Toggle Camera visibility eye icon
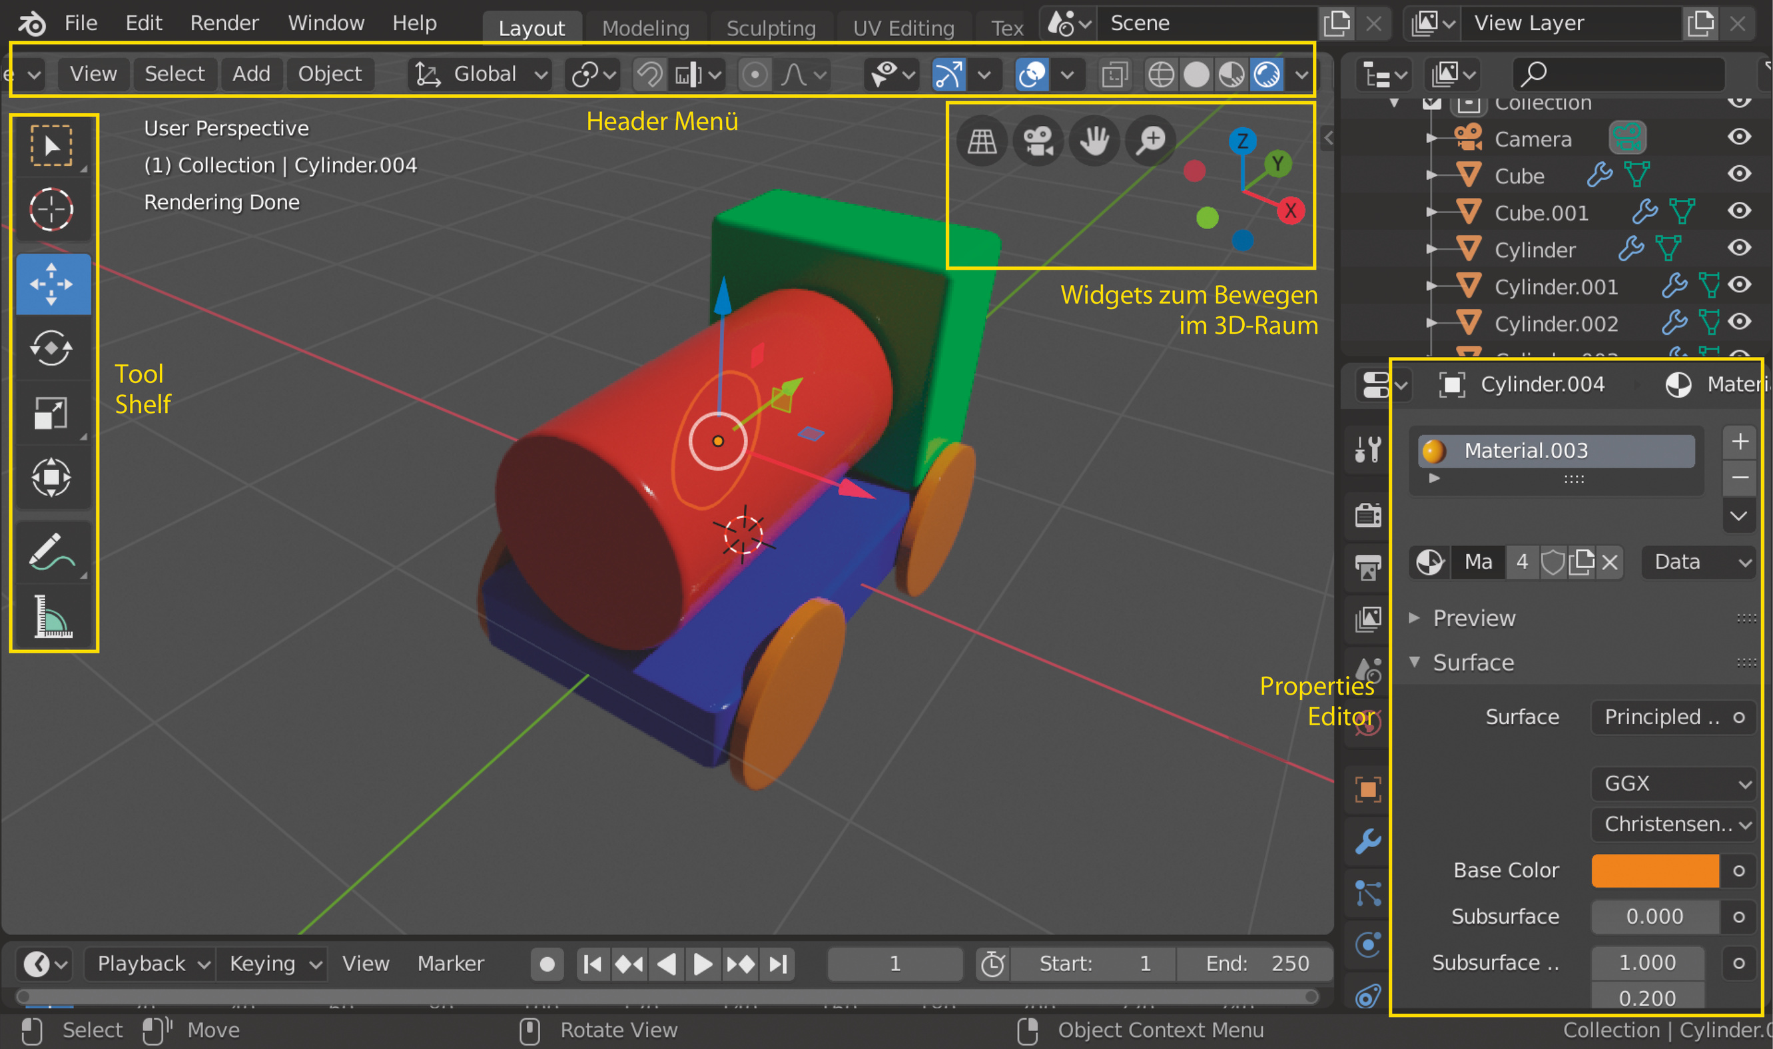Screen dimensions: 1773x1049 click(1739, 137)
